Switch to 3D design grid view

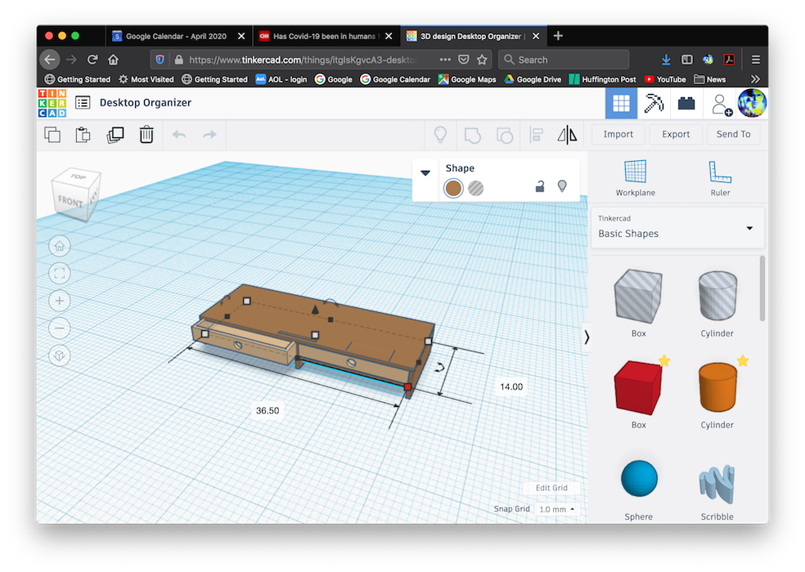click(621, 103)
